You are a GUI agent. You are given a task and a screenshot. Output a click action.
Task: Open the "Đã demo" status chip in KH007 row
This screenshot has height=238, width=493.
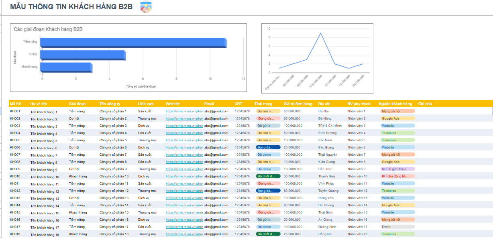point(268,155)
